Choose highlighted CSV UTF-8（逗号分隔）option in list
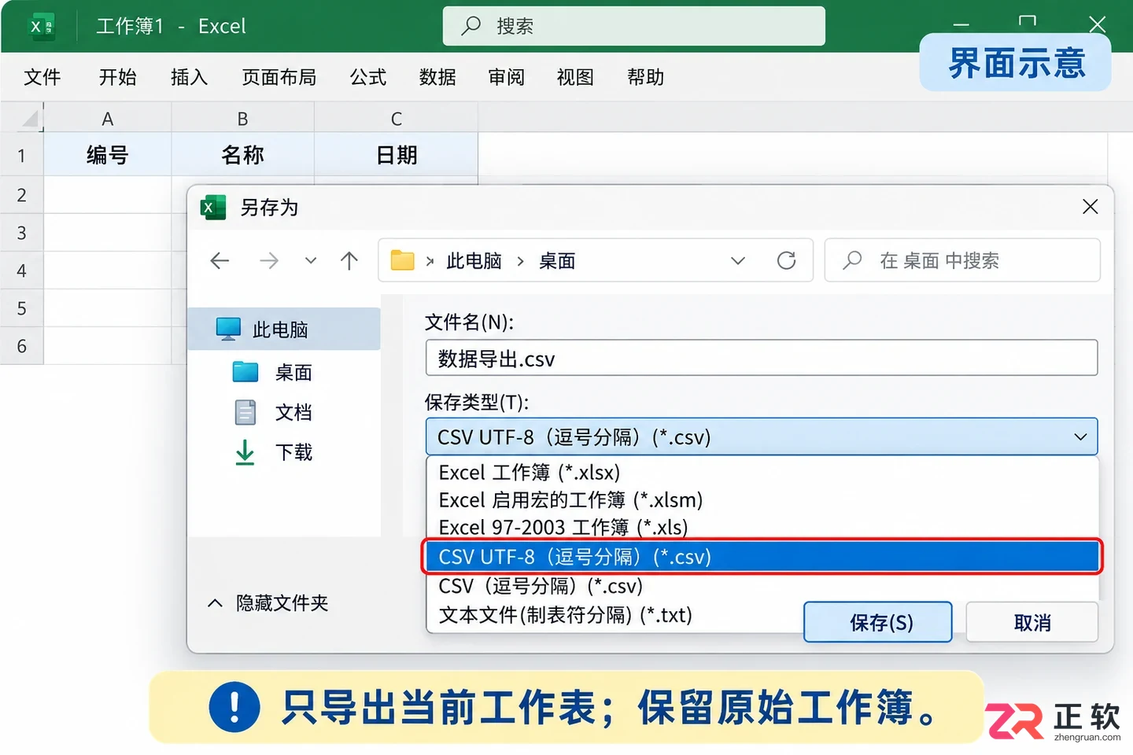 click(762, 557)
